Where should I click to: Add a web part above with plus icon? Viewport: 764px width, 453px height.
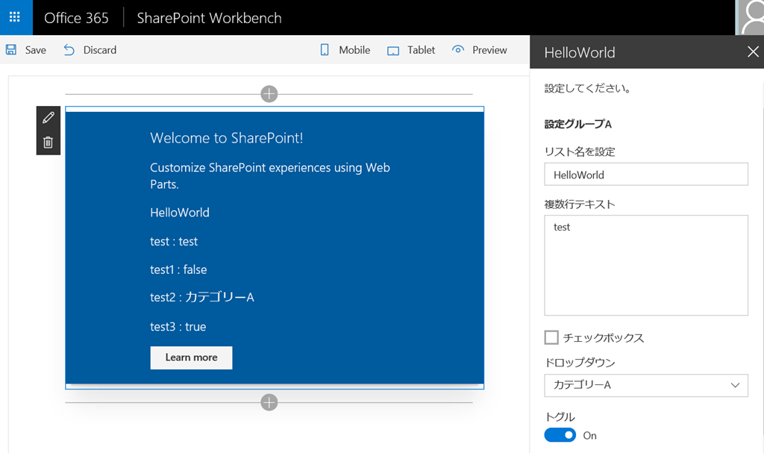pyautogui.click(x=269, y=93)
